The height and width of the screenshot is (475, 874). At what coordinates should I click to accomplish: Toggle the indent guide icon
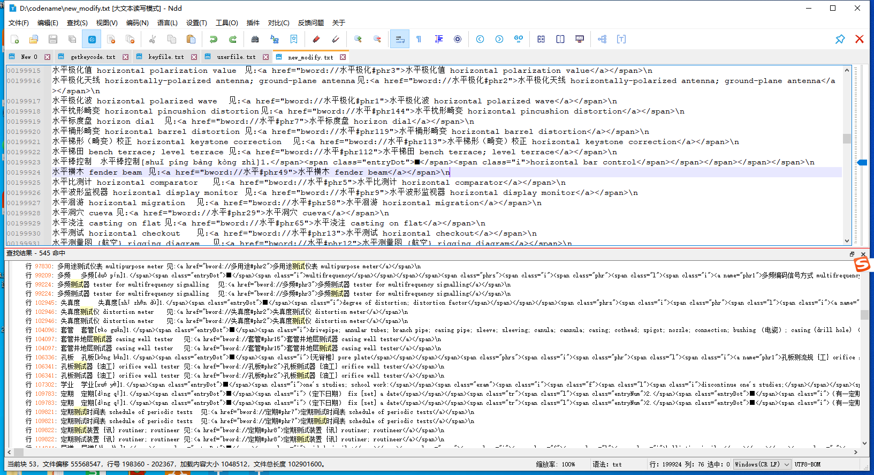click(438, 39)
